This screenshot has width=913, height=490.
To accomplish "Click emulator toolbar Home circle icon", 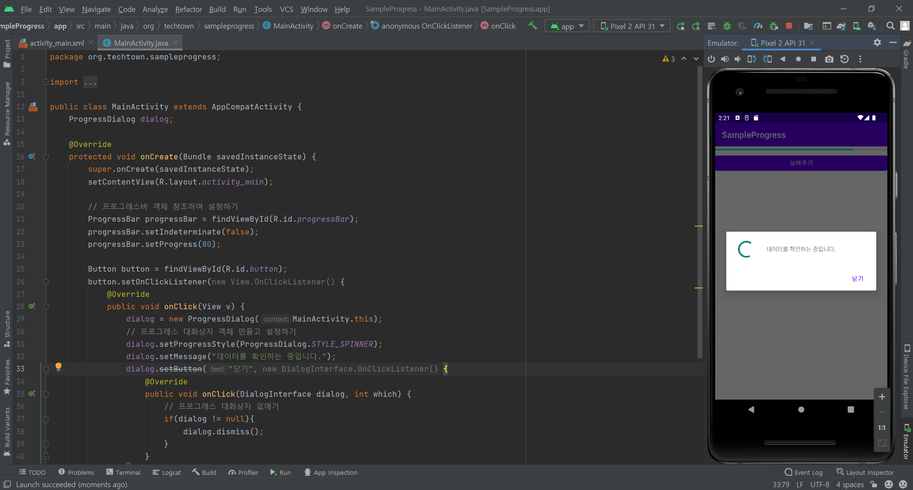I will point(798,59).
